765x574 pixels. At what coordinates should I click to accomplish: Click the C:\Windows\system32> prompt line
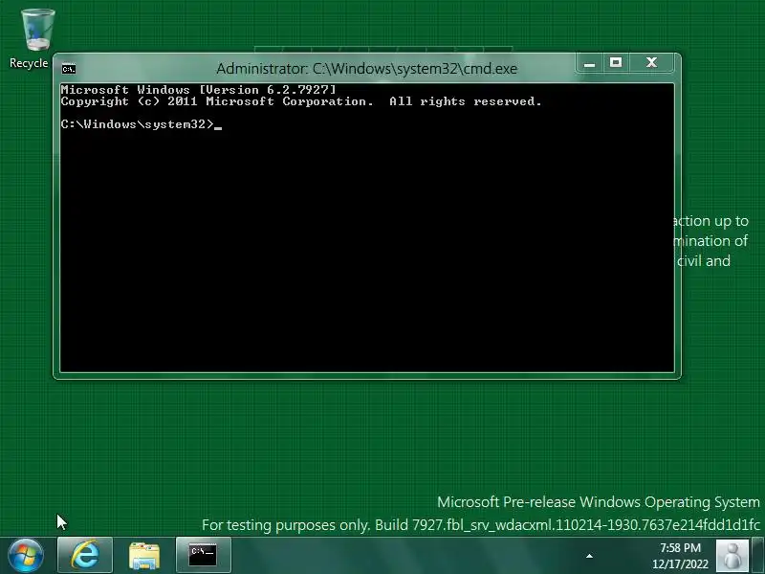pyautogui.click(x=142, y=124)
